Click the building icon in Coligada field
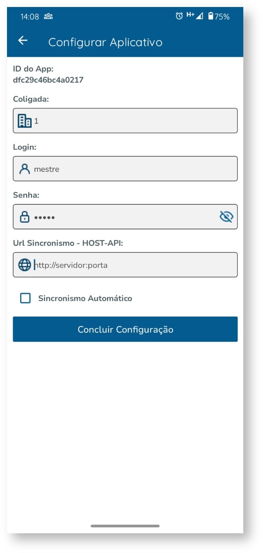This screenshot has width=263, height=553. [25, 121]
